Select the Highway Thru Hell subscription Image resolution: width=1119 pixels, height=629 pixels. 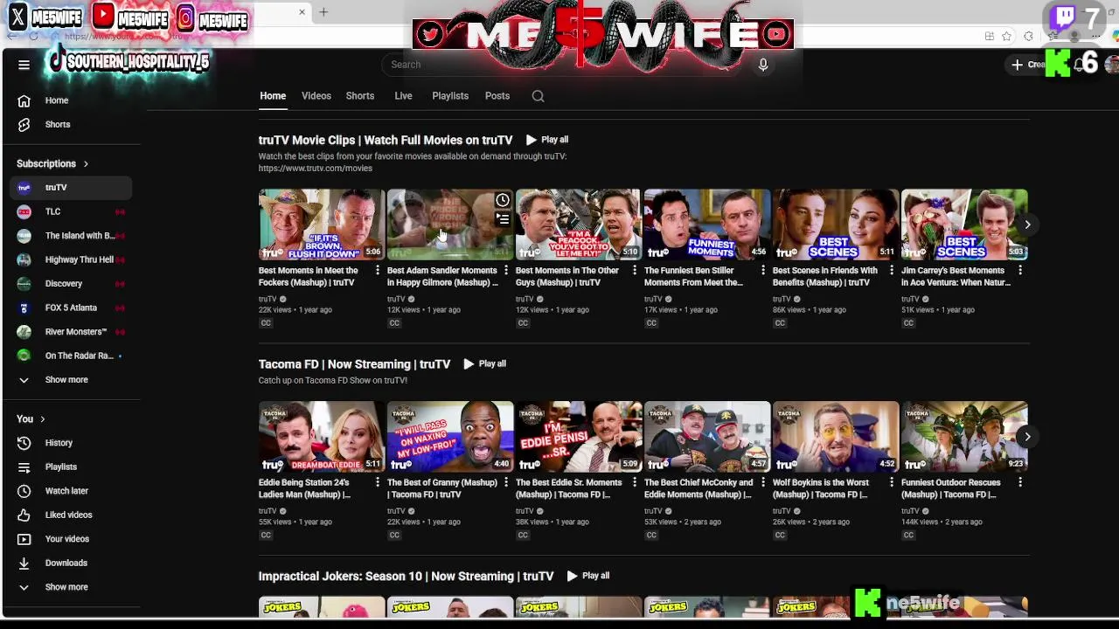pos(71,259)
